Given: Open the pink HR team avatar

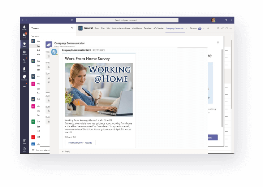Looking at the screenshot, I should pos(33,84).
